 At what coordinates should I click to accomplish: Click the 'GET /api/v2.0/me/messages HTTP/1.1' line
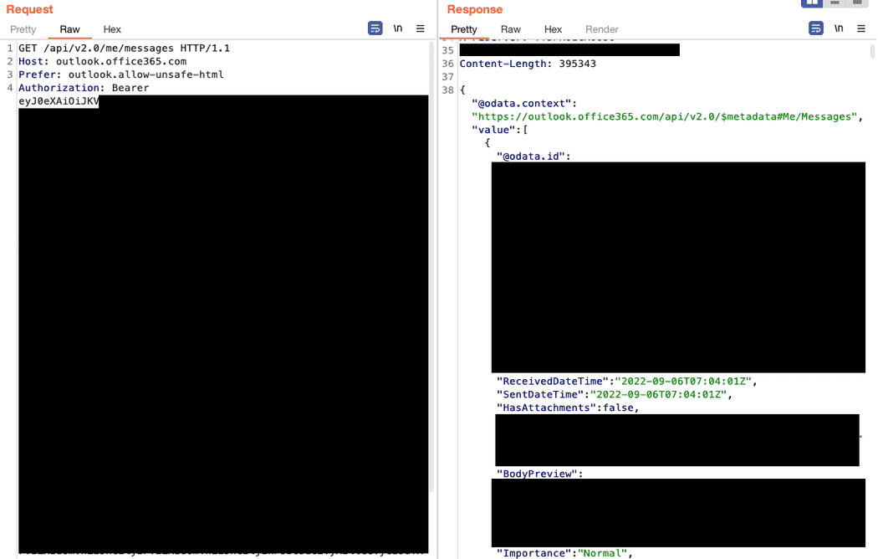(x=124, y=49)
